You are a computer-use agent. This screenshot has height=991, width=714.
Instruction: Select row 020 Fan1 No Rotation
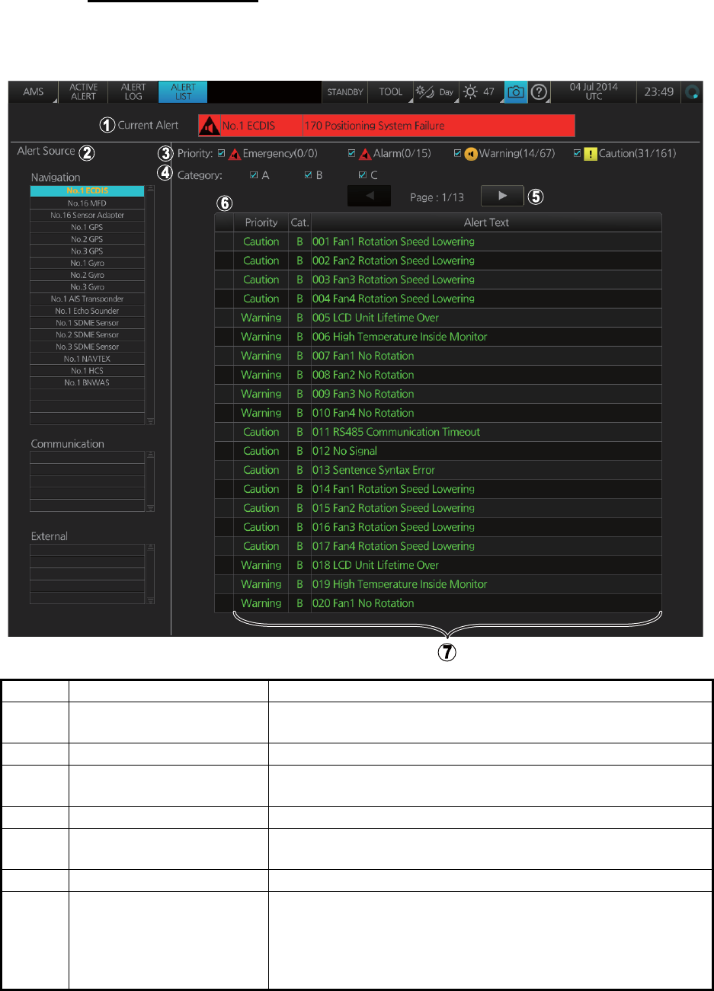click(438, 603)
